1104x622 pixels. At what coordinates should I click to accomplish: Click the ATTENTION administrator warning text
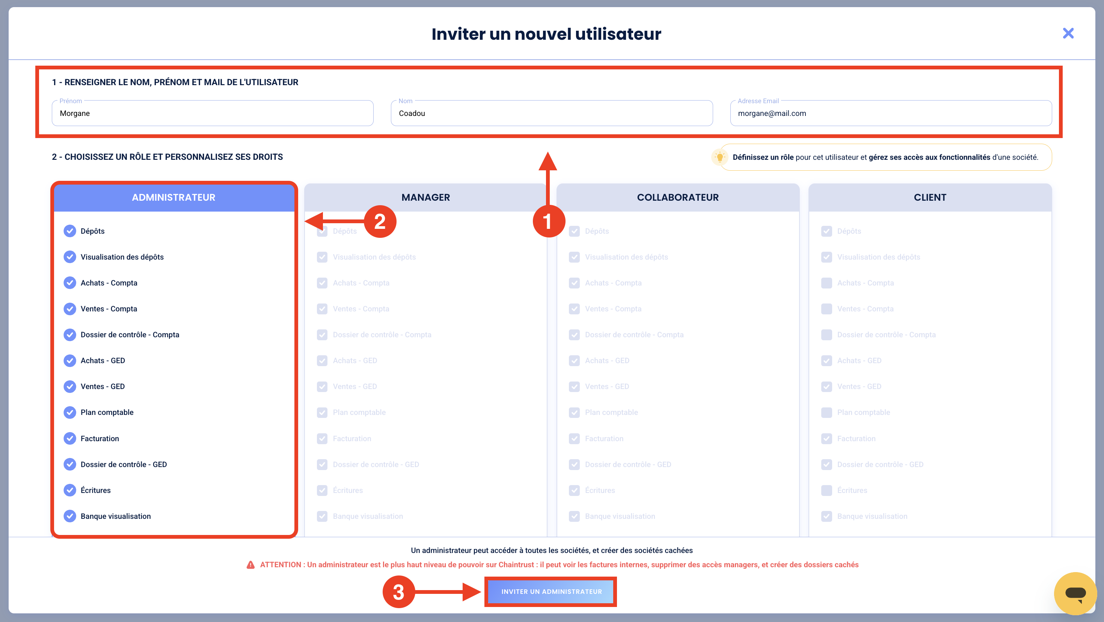point(559,565)
